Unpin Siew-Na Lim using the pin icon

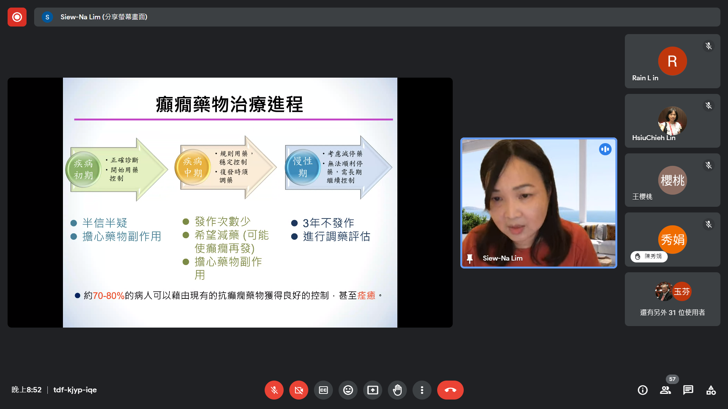point(470,259)
